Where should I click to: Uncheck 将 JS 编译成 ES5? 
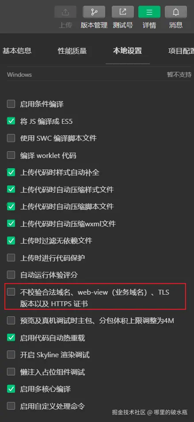[x=11, y=121]
